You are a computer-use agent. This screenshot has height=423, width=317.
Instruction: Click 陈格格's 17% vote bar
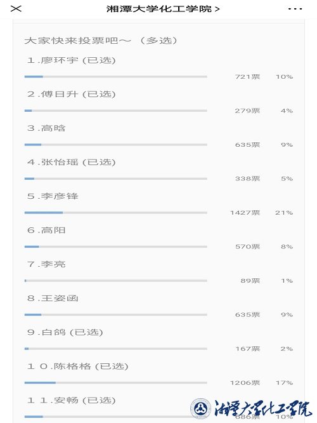[x=116, y=382]
